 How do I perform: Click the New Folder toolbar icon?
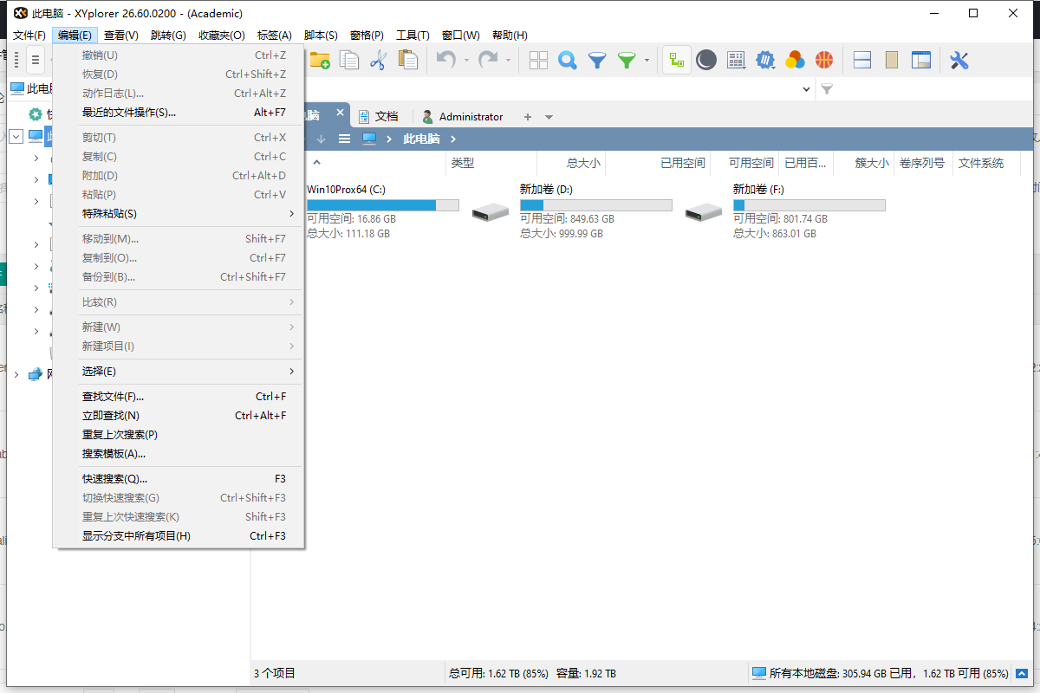click(x=320, y=60)
